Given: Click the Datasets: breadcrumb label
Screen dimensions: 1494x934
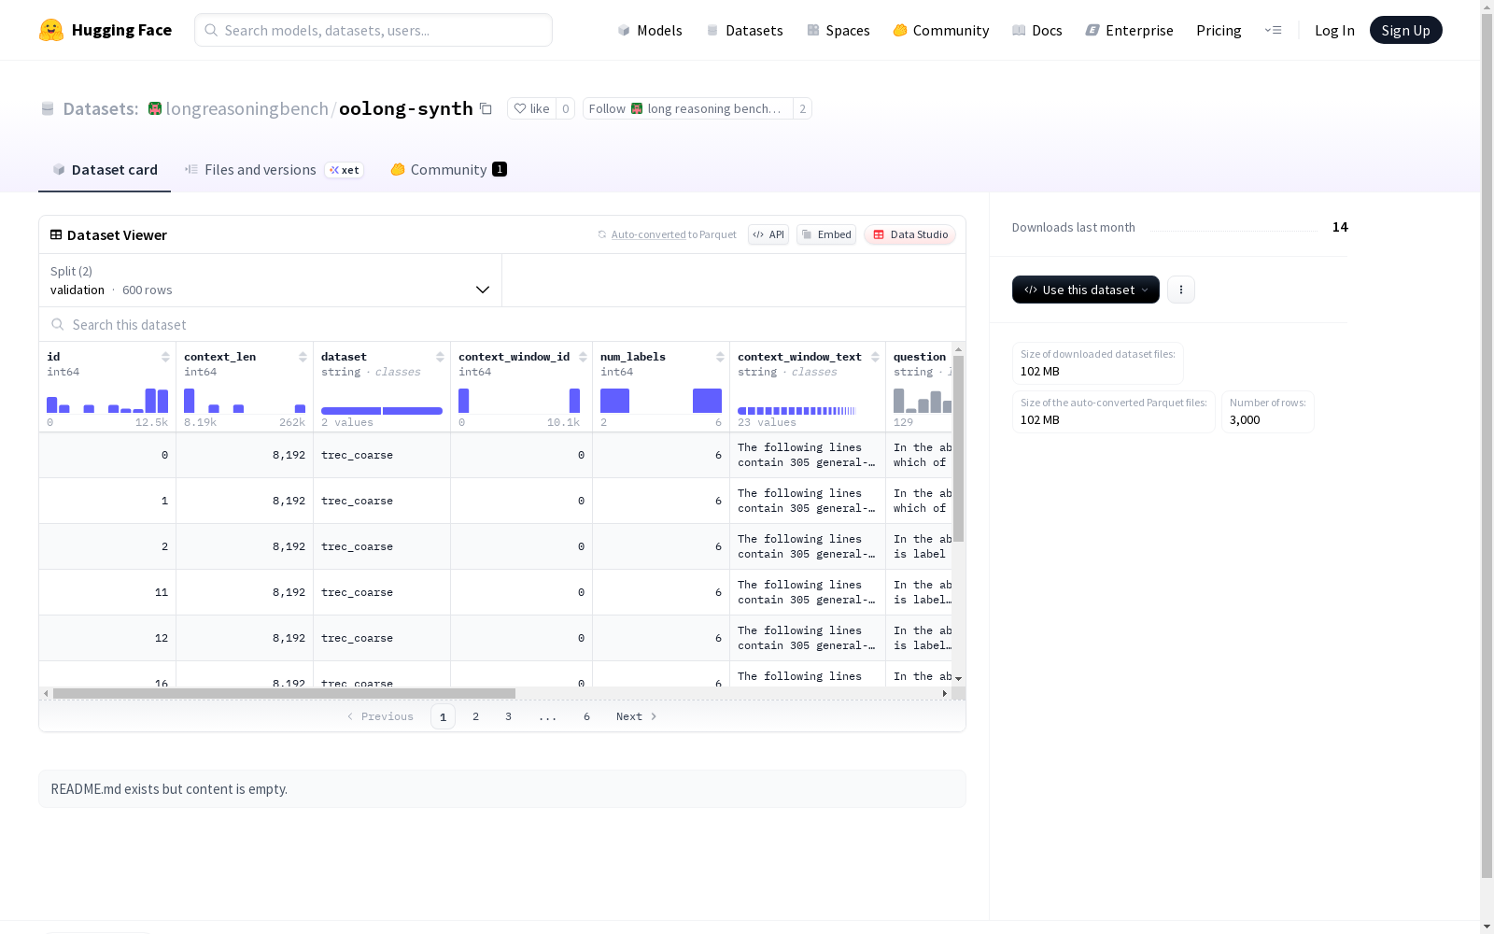Looking at the screenshot, I should click(101, 108).
